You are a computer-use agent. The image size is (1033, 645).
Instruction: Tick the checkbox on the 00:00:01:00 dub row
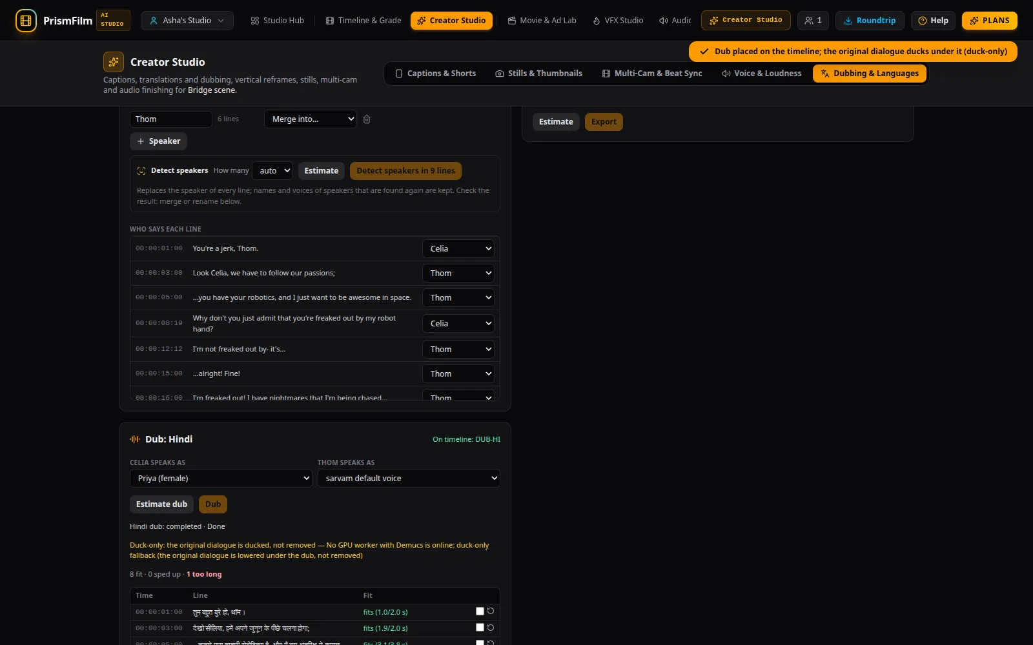(x=480, y=611)
